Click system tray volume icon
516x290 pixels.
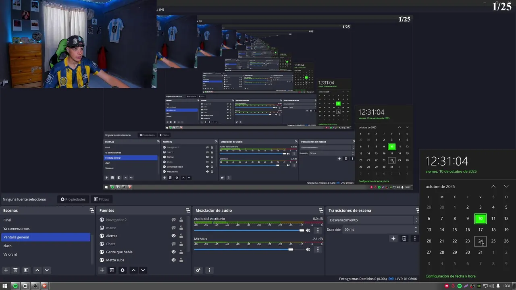click(x=492, y=286)
